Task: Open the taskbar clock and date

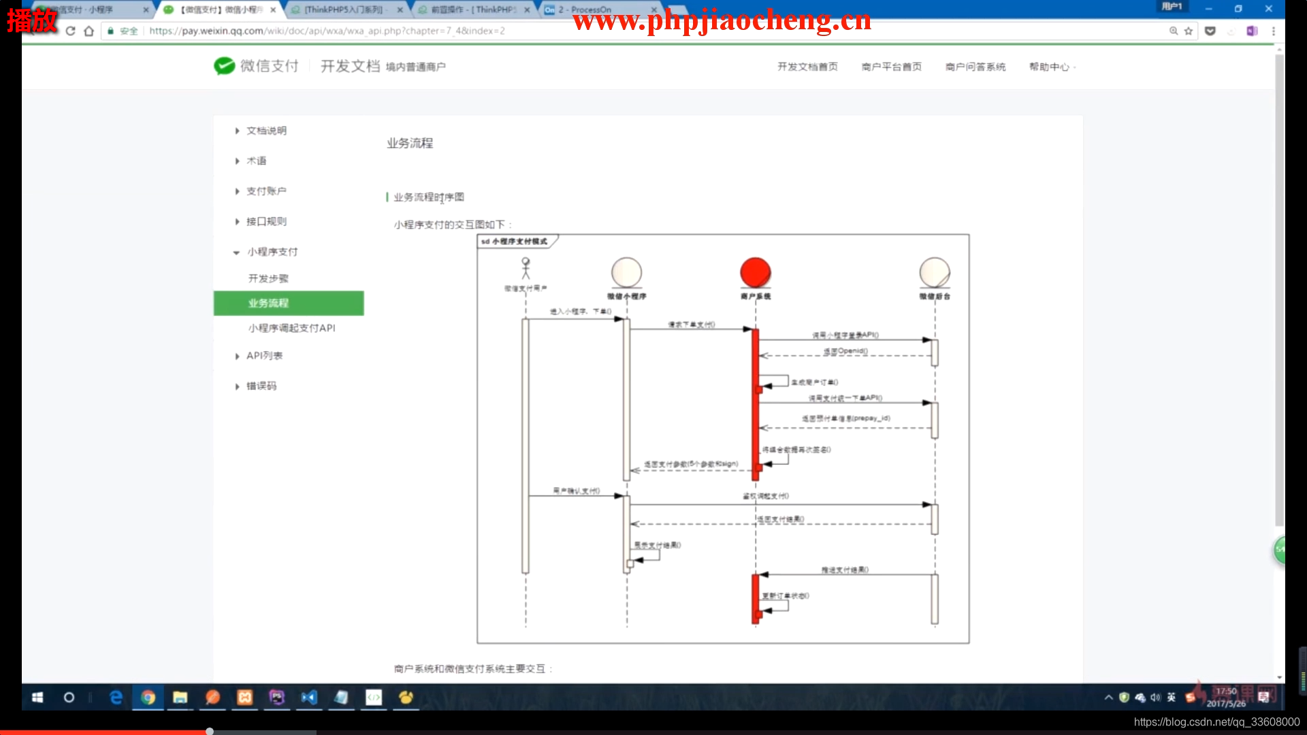Action: pos(1226,697)
